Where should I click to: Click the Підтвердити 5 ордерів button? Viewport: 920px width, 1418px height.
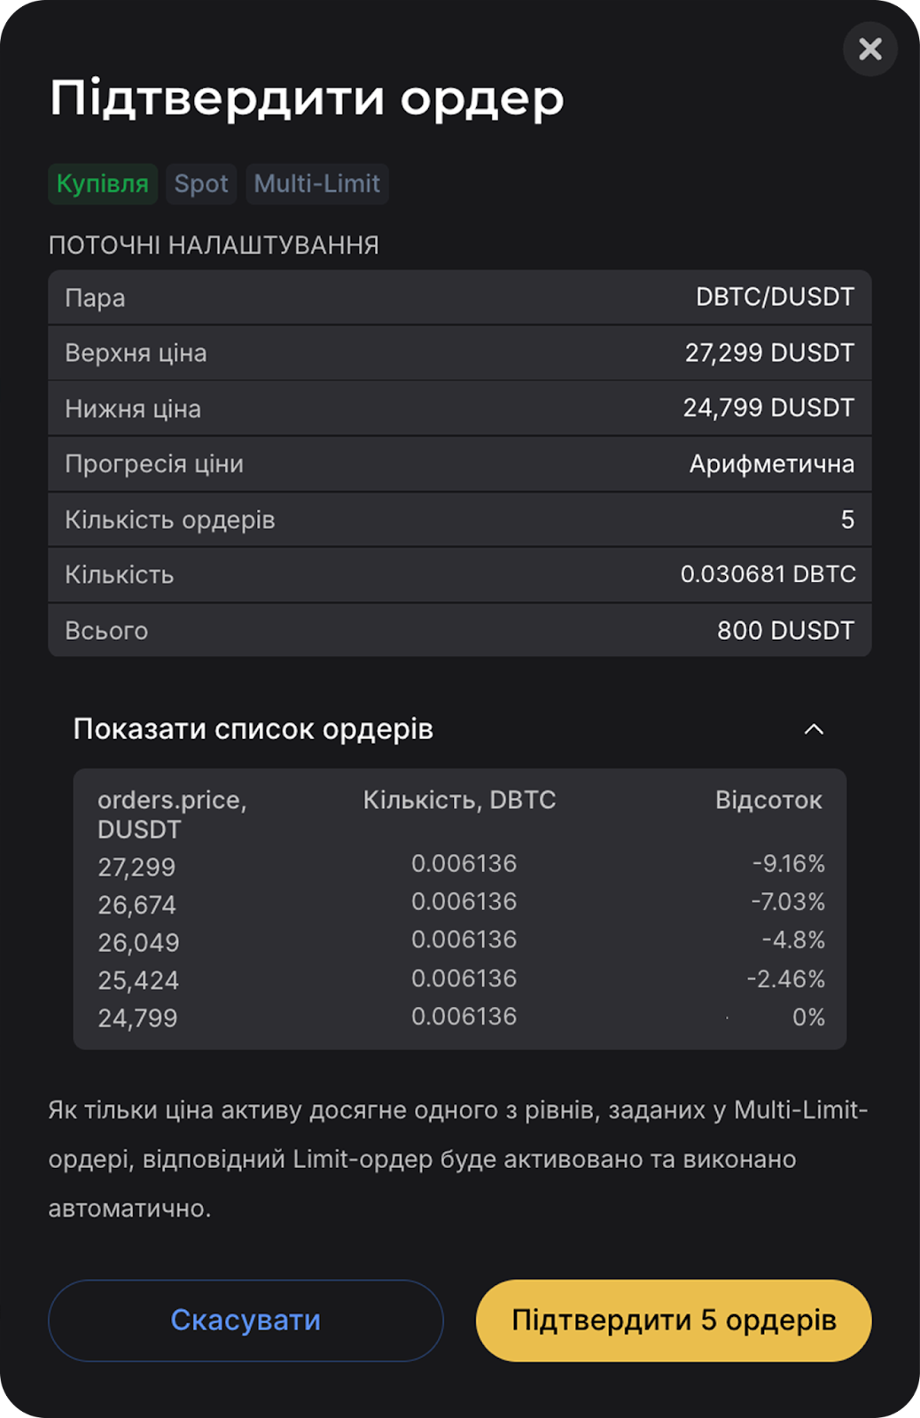(x=674, y=1320)
